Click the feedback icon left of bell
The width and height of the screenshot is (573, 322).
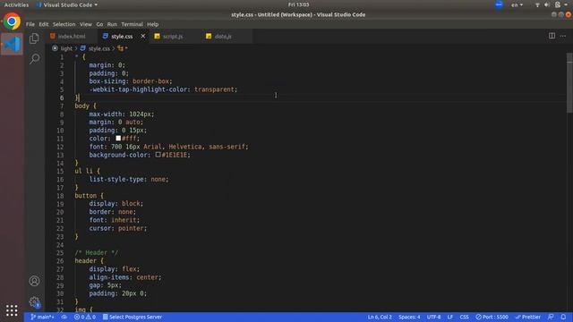tap(551, 317)
